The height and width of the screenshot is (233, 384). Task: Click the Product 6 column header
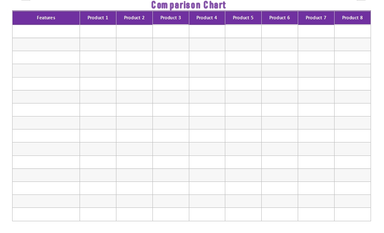tap(280, 18)
